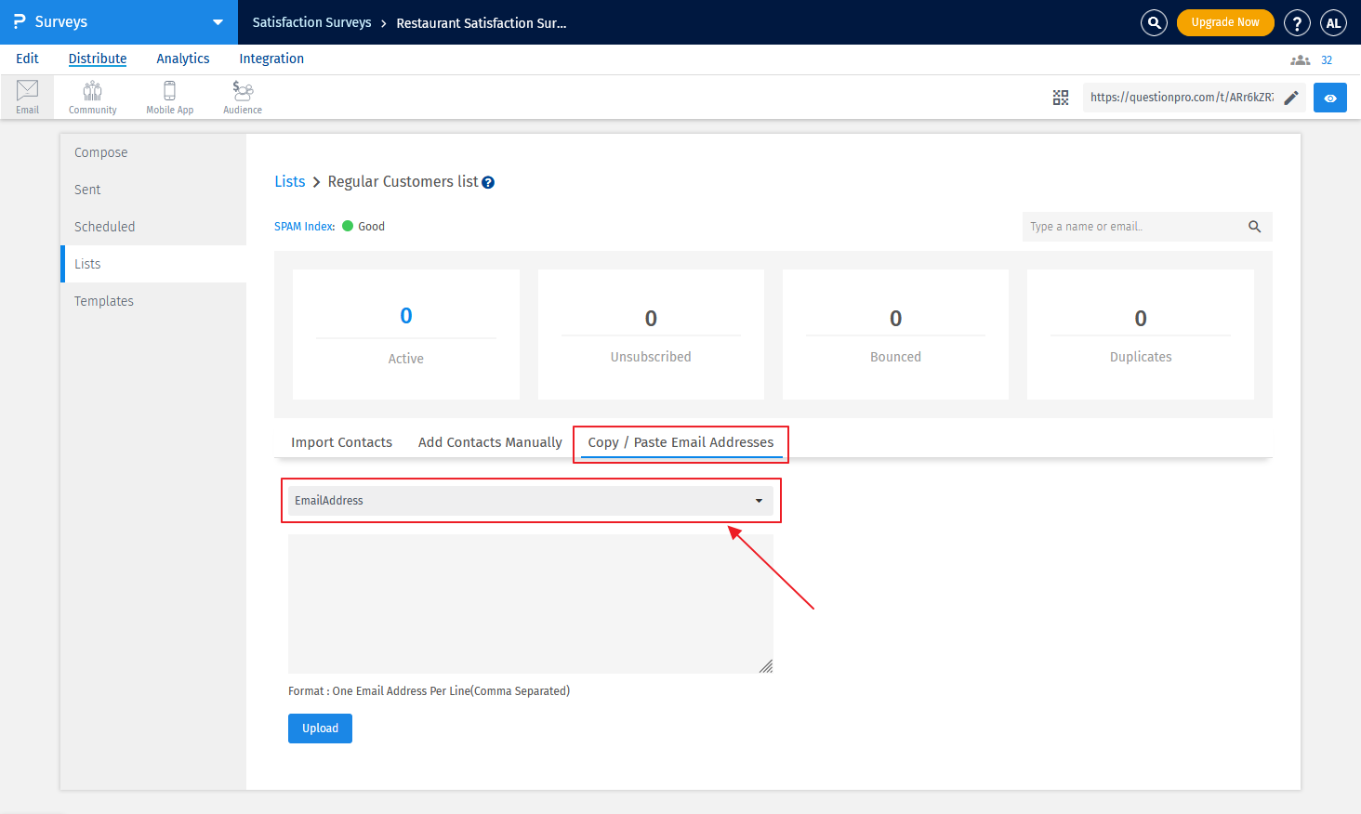
Task: Open the Mobile App distribution option
Action: click(169, 97)
